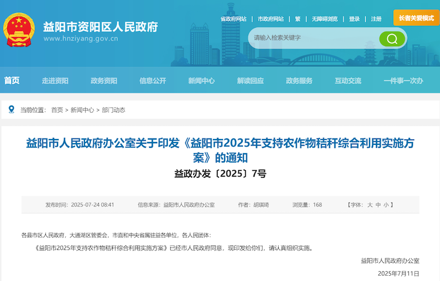The height and width of the screenshot is (281, 440).
Task: Open the 市政府网站 site list
Action: (270, 19)
